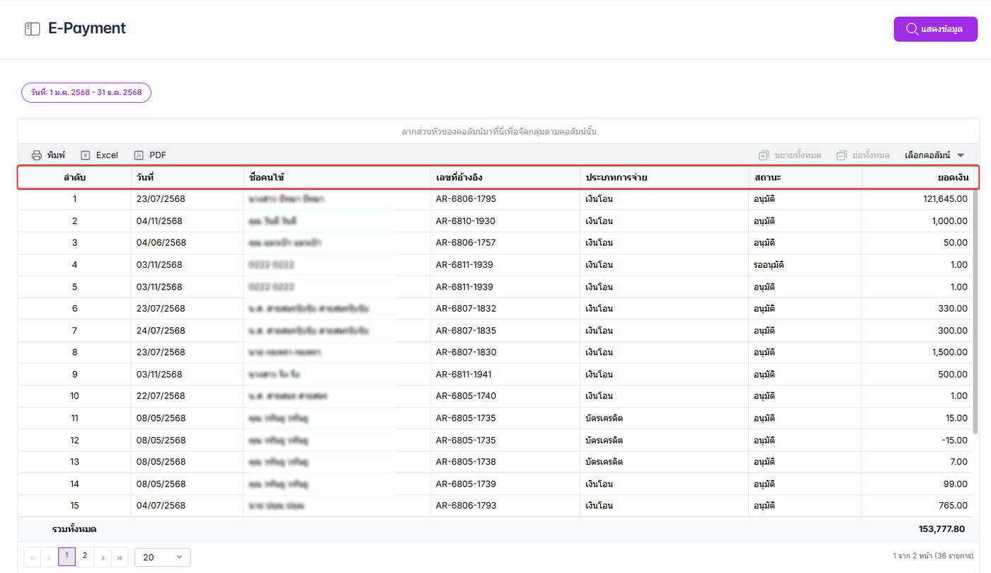This screenshot has height=573, width=991.
Task: Click the next page arrow
Action: 103,557
